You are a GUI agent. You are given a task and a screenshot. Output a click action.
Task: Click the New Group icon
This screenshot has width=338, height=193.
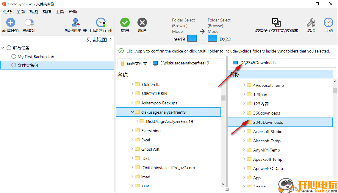tap(29, 23)
